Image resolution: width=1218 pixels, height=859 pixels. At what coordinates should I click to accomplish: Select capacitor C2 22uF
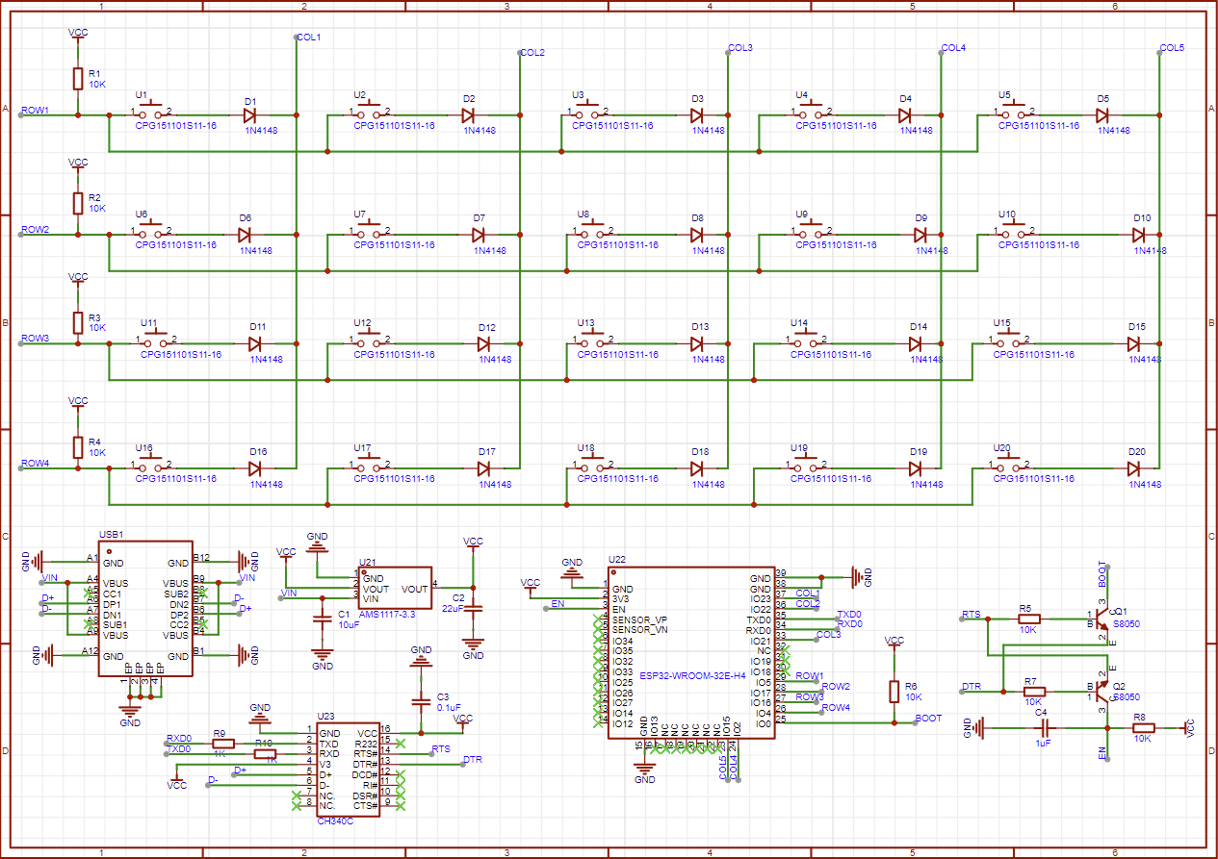pyautogui.click(x=473, y=607)
